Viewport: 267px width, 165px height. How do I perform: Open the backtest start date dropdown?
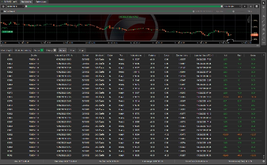16,7
